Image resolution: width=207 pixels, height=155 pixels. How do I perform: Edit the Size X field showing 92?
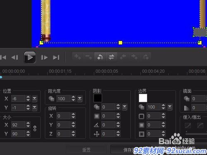click(18, 125)
